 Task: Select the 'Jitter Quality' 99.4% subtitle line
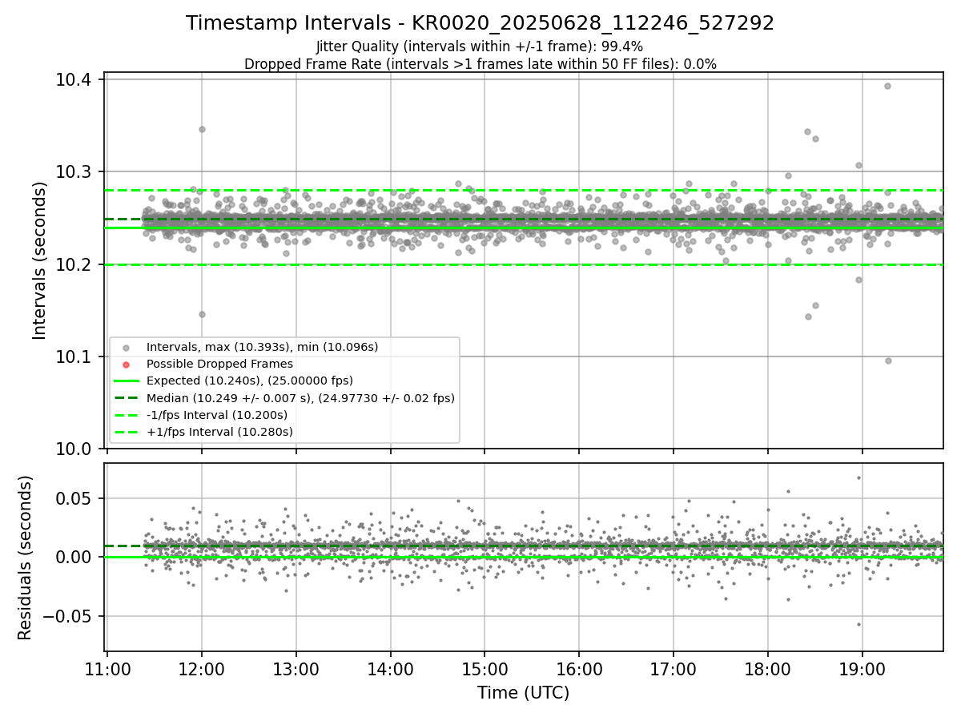pos(480,47)
